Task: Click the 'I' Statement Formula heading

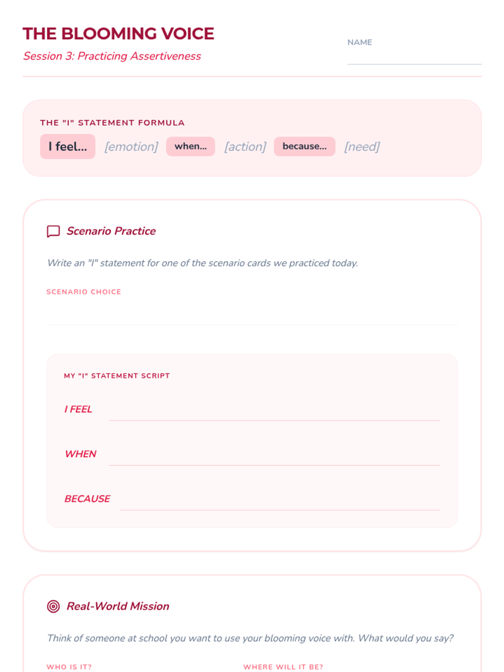Action: click(112, 123)
